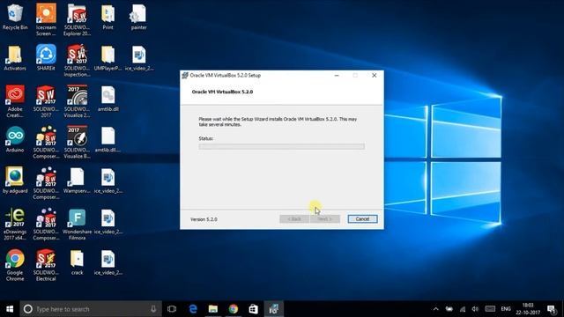Open Task View from the taskbar
This screenshot has width=564, height=317.
(172, 309)
